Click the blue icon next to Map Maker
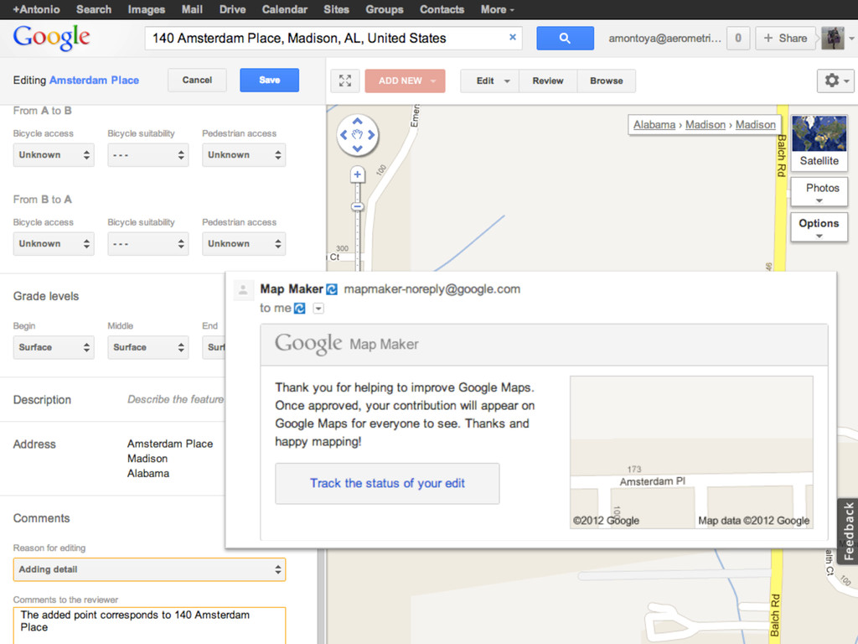This screenshot has height=644, width=858. [x=332, y=289]
